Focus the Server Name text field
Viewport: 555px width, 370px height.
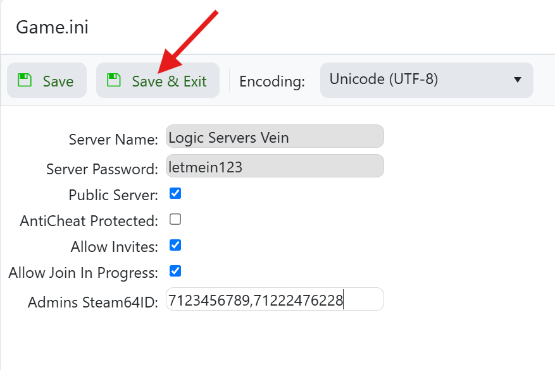275,136
